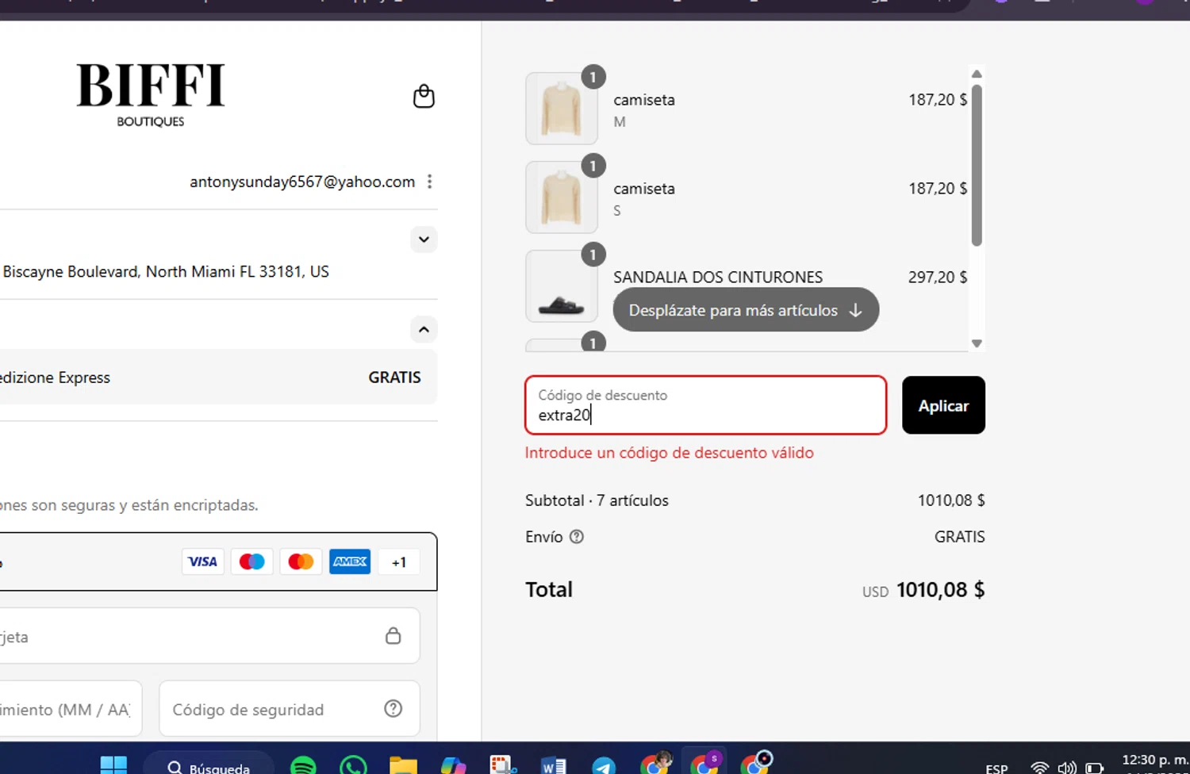Click the order list scrollbar thumb
The image size is (1190, 774).
(x=977, y=165)
